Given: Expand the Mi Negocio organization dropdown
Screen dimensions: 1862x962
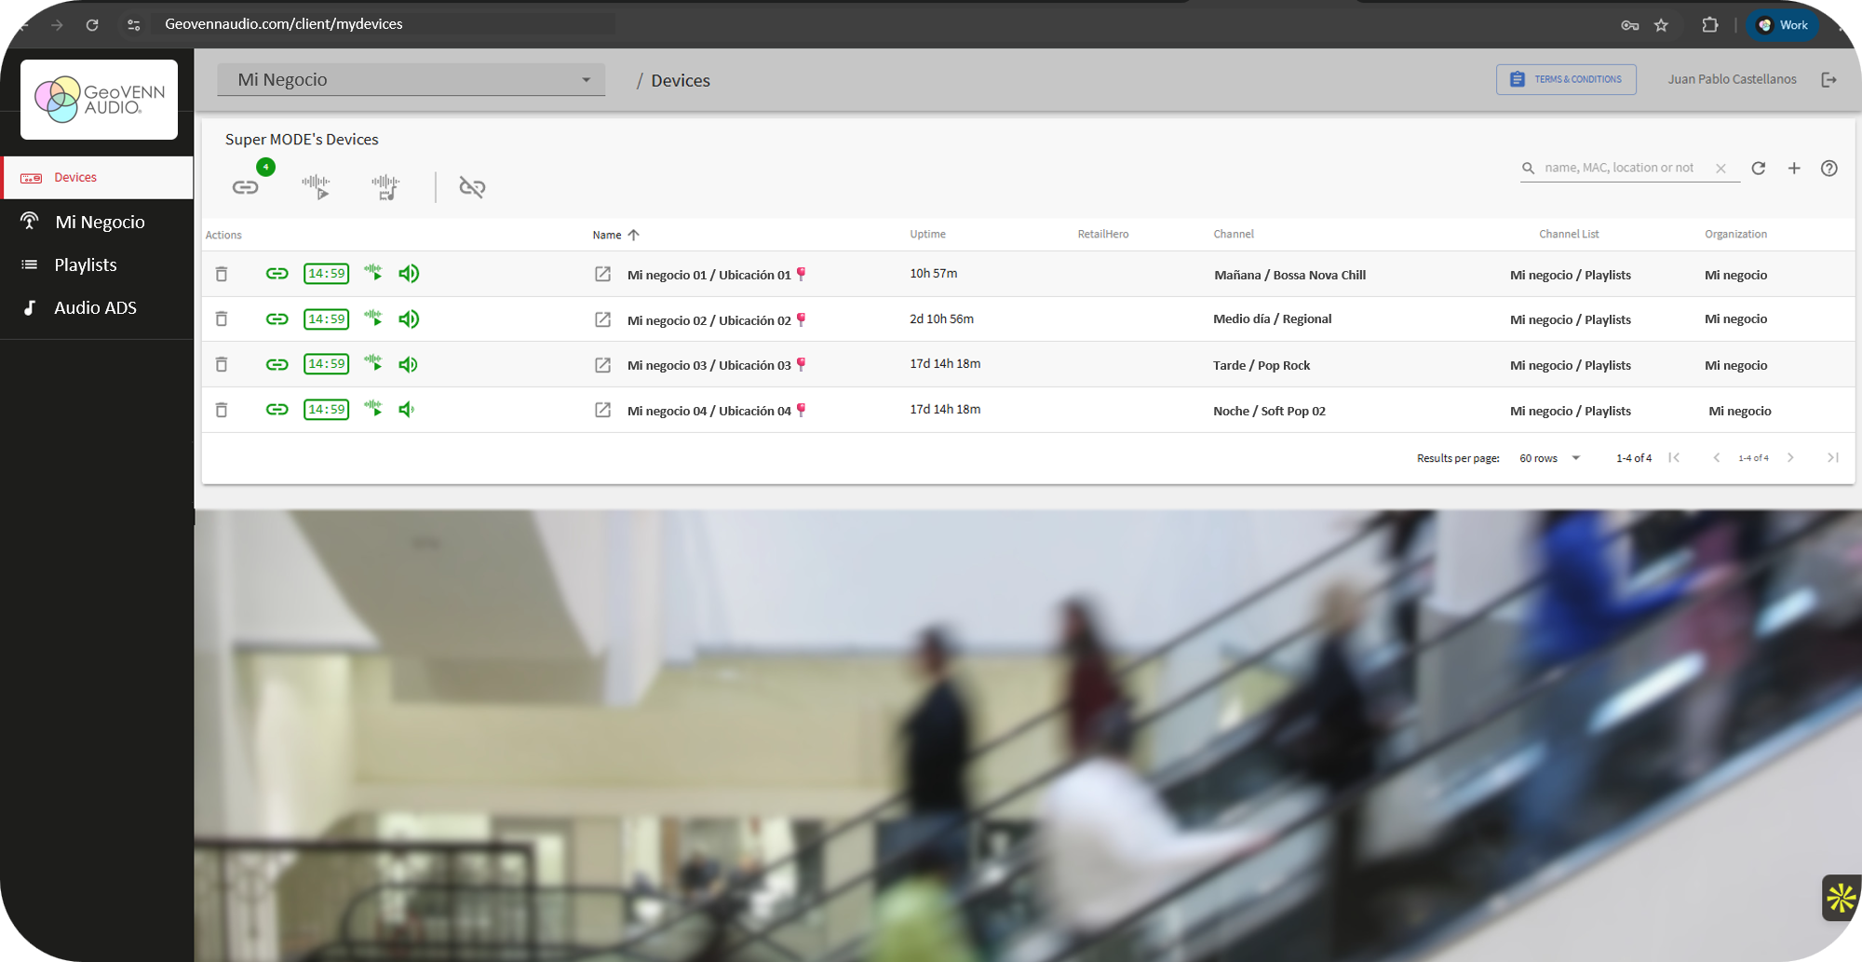Looking at the screenshot, I should tap(412, 80).
